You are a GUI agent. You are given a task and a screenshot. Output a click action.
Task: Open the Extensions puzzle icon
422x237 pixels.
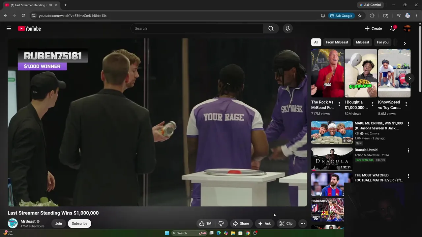click(372, 15)
